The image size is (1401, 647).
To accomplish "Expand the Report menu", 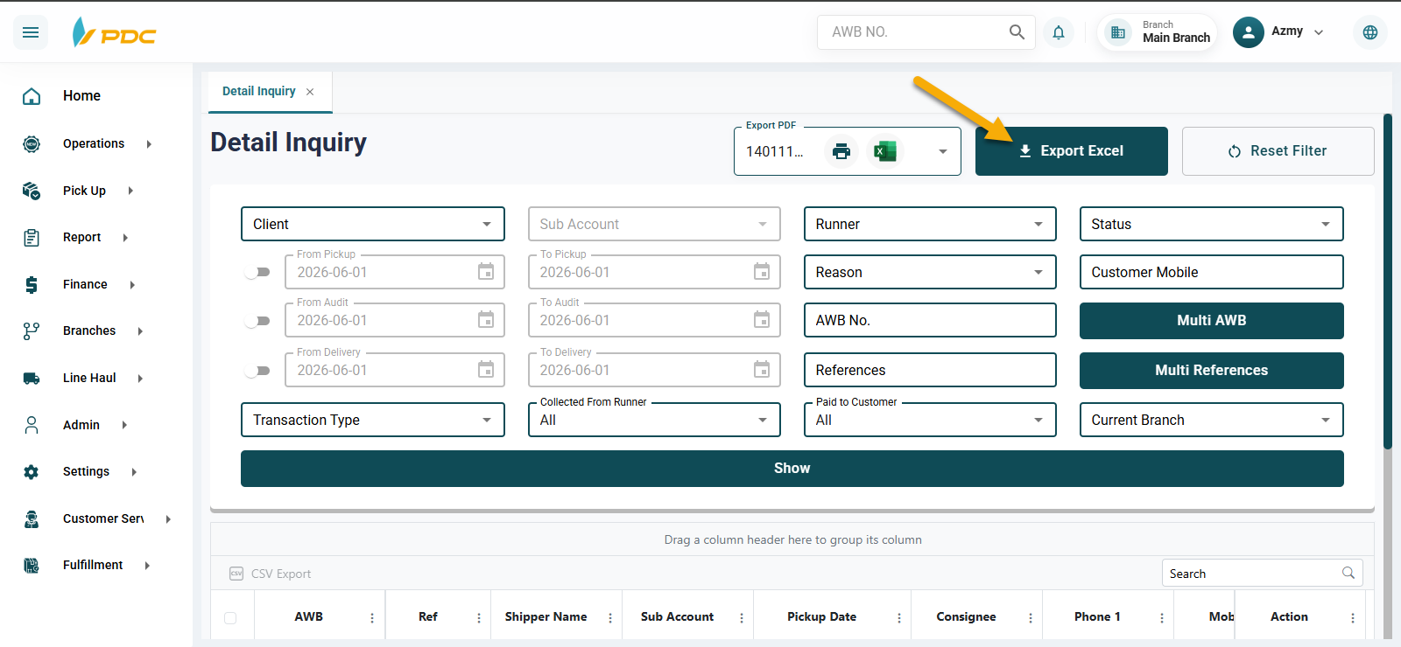I will point(125,238).
